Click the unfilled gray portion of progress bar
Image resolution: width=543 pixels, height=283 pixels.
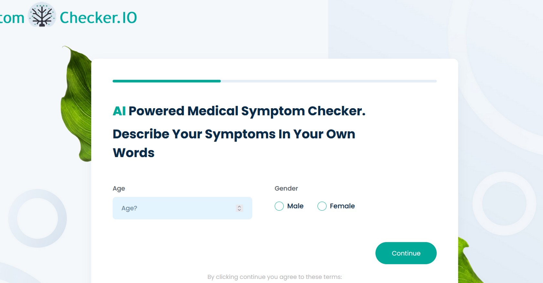coord(328,81)
